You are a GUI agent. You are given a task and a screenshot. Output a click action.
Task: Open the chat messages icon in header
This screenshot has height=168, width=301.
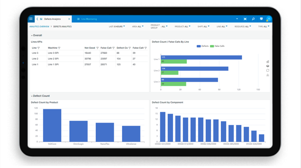[261, 19]
